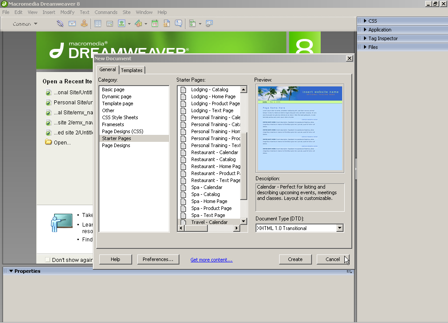The width and height of the screenshot is (448, 323).
Task: Click the Tag Chooser icon
Action: (x=209, y=24)
